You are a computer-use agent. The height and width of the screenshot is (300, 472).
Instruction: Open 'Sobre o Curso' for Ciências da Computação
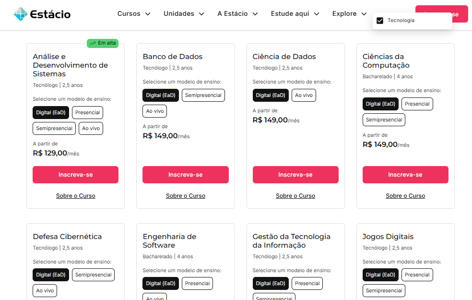[x=405, y=196]
